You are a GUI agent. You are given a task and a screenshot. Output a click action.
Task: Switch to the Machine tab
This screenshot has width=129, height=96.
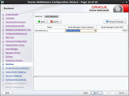click(39, 17)
